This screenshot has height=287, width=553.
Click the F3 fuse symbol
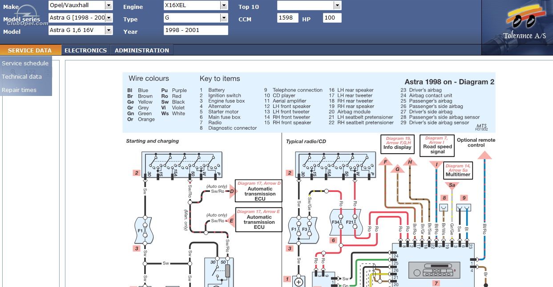(309, 229)
